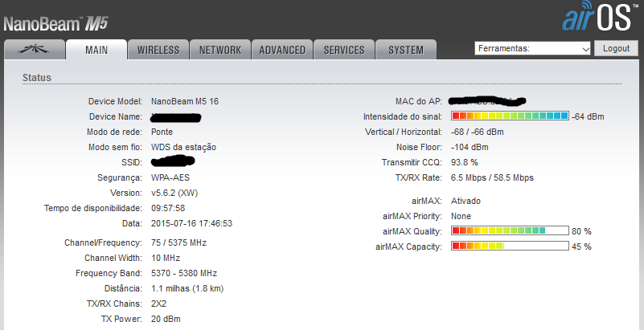
Task: Switch to the SYSTEM tab
Action: pos(406,50)
